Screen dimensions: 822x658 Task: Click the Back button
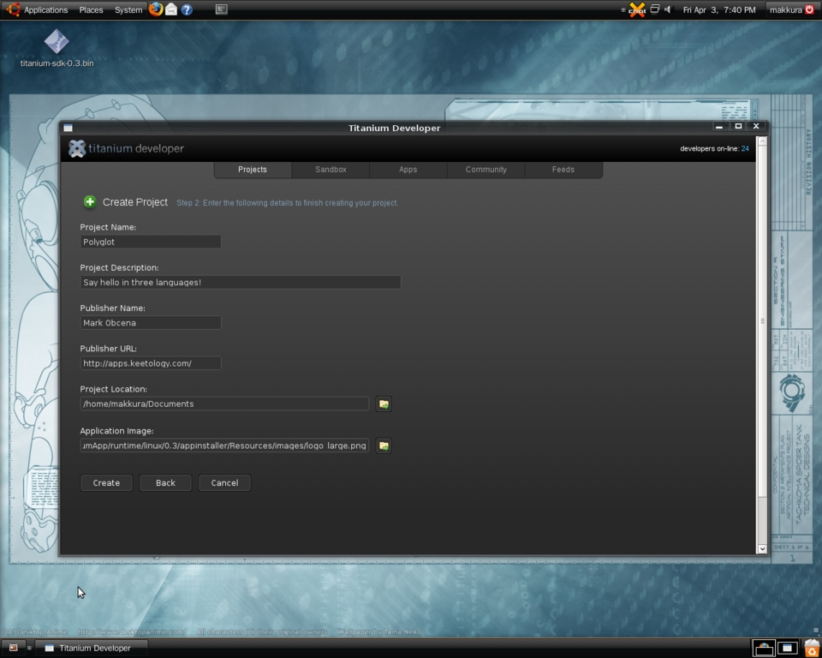[x=165, y=482]
